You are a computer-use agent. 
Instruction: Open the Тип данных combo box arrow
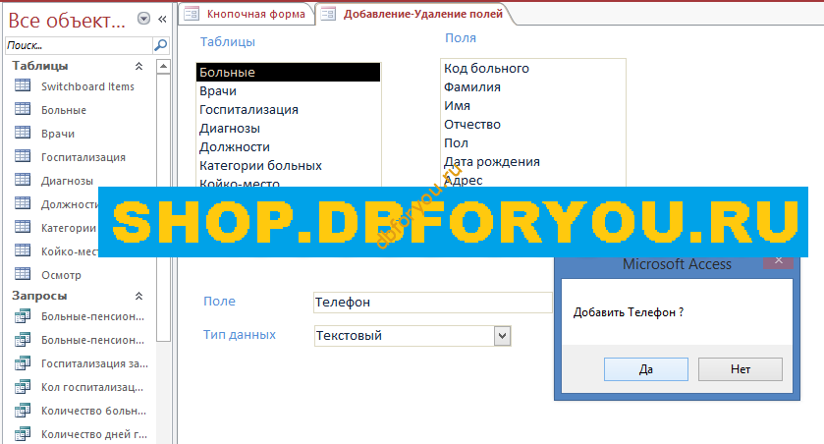(502, 336)
